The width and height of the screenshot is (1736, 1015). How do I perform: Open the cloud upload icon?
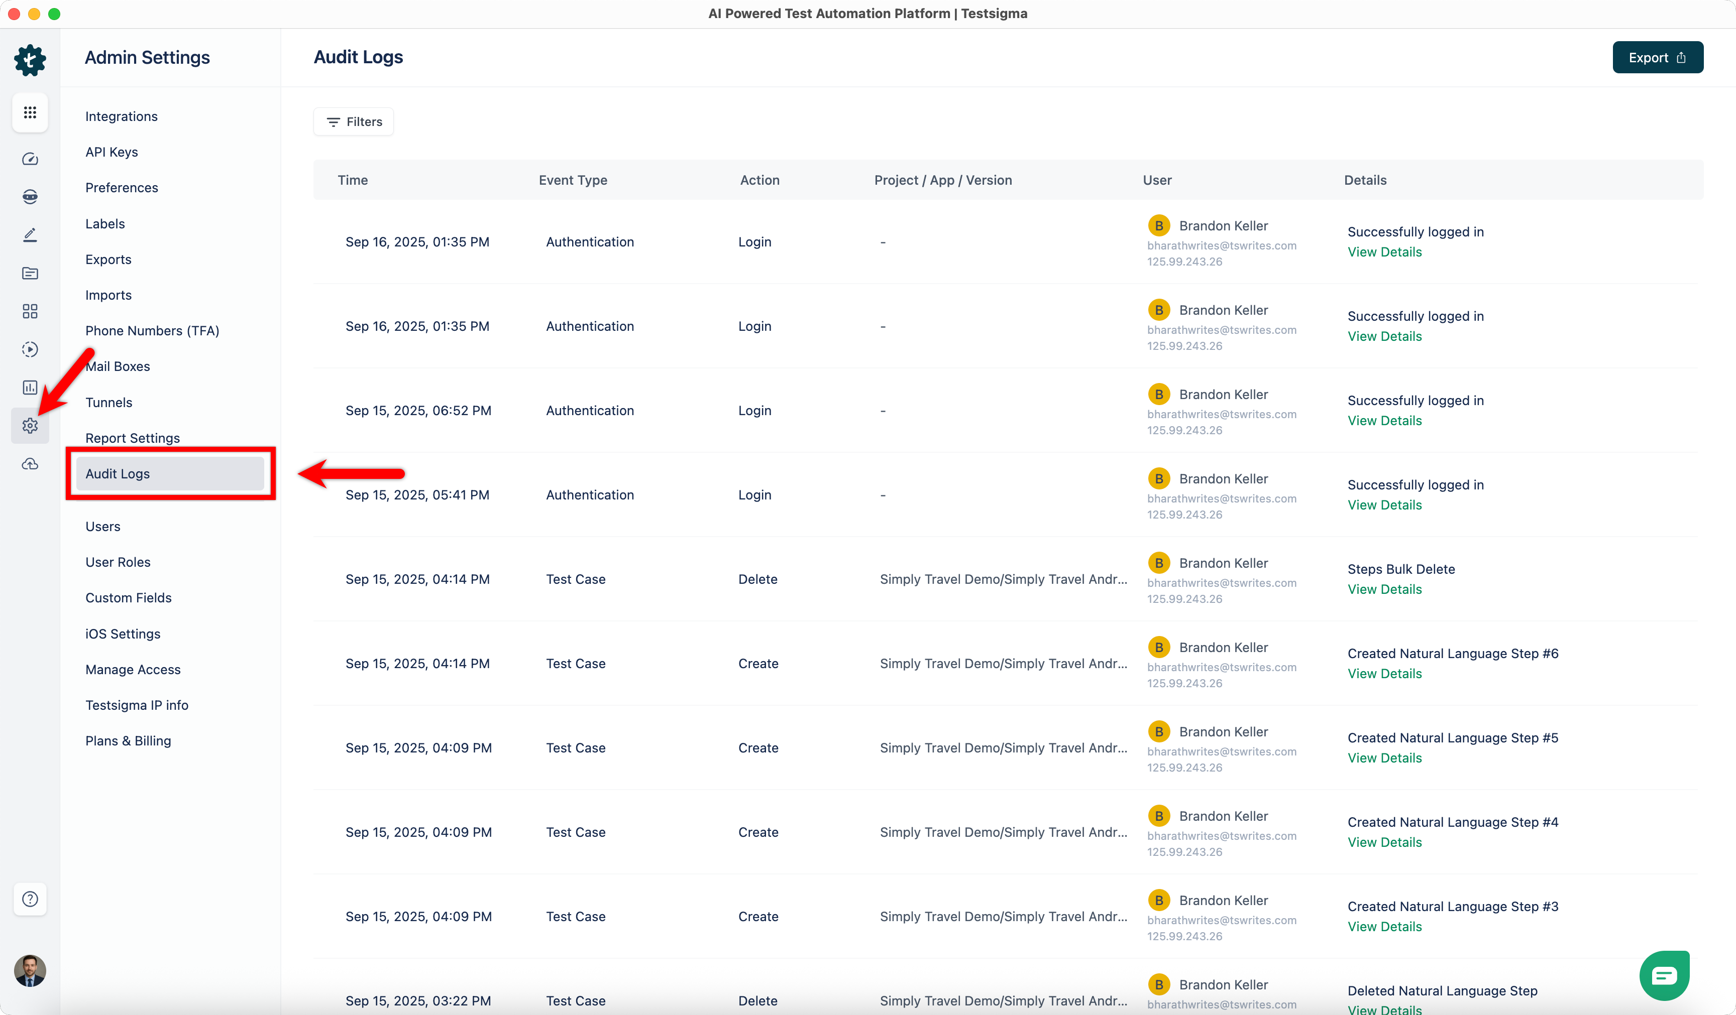coord(30,463)
